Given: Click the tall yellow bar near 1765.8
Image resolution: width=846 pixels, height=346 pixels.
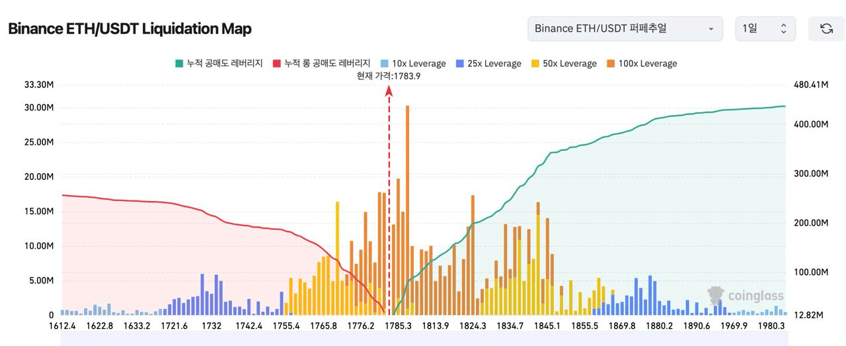Looking at the screenshot, I should 338,258.
